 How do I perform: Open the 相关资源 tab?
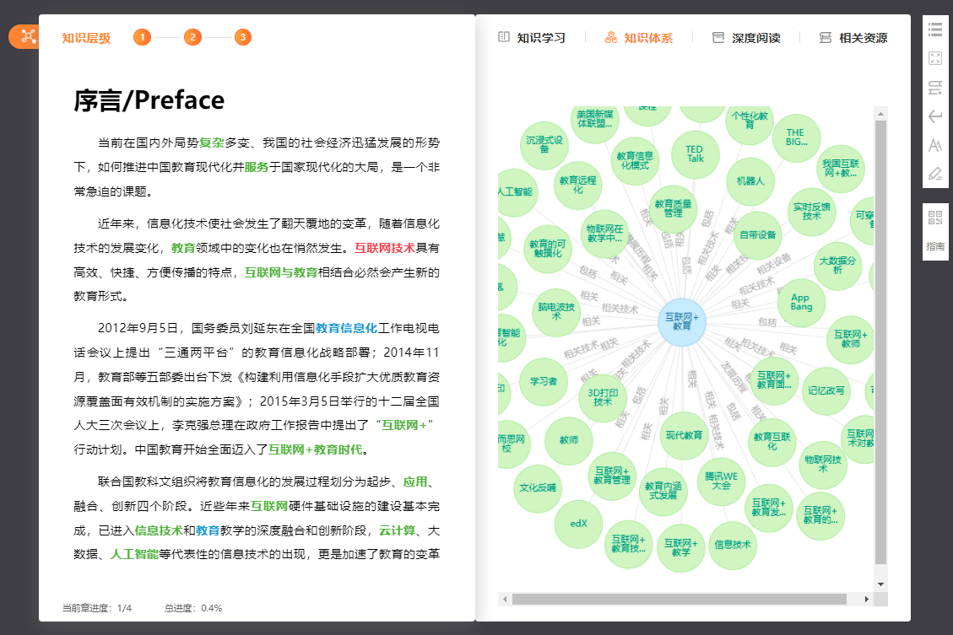(853, 38)
